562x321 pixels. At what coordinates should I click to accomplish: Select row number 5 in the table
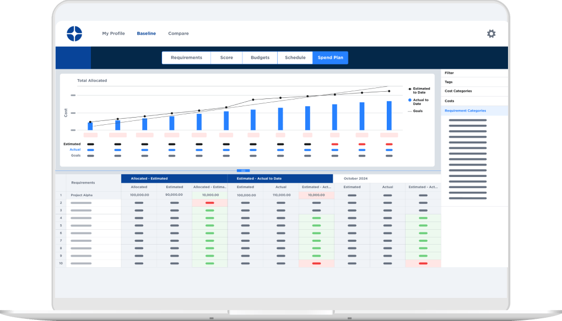click(61, 225)
